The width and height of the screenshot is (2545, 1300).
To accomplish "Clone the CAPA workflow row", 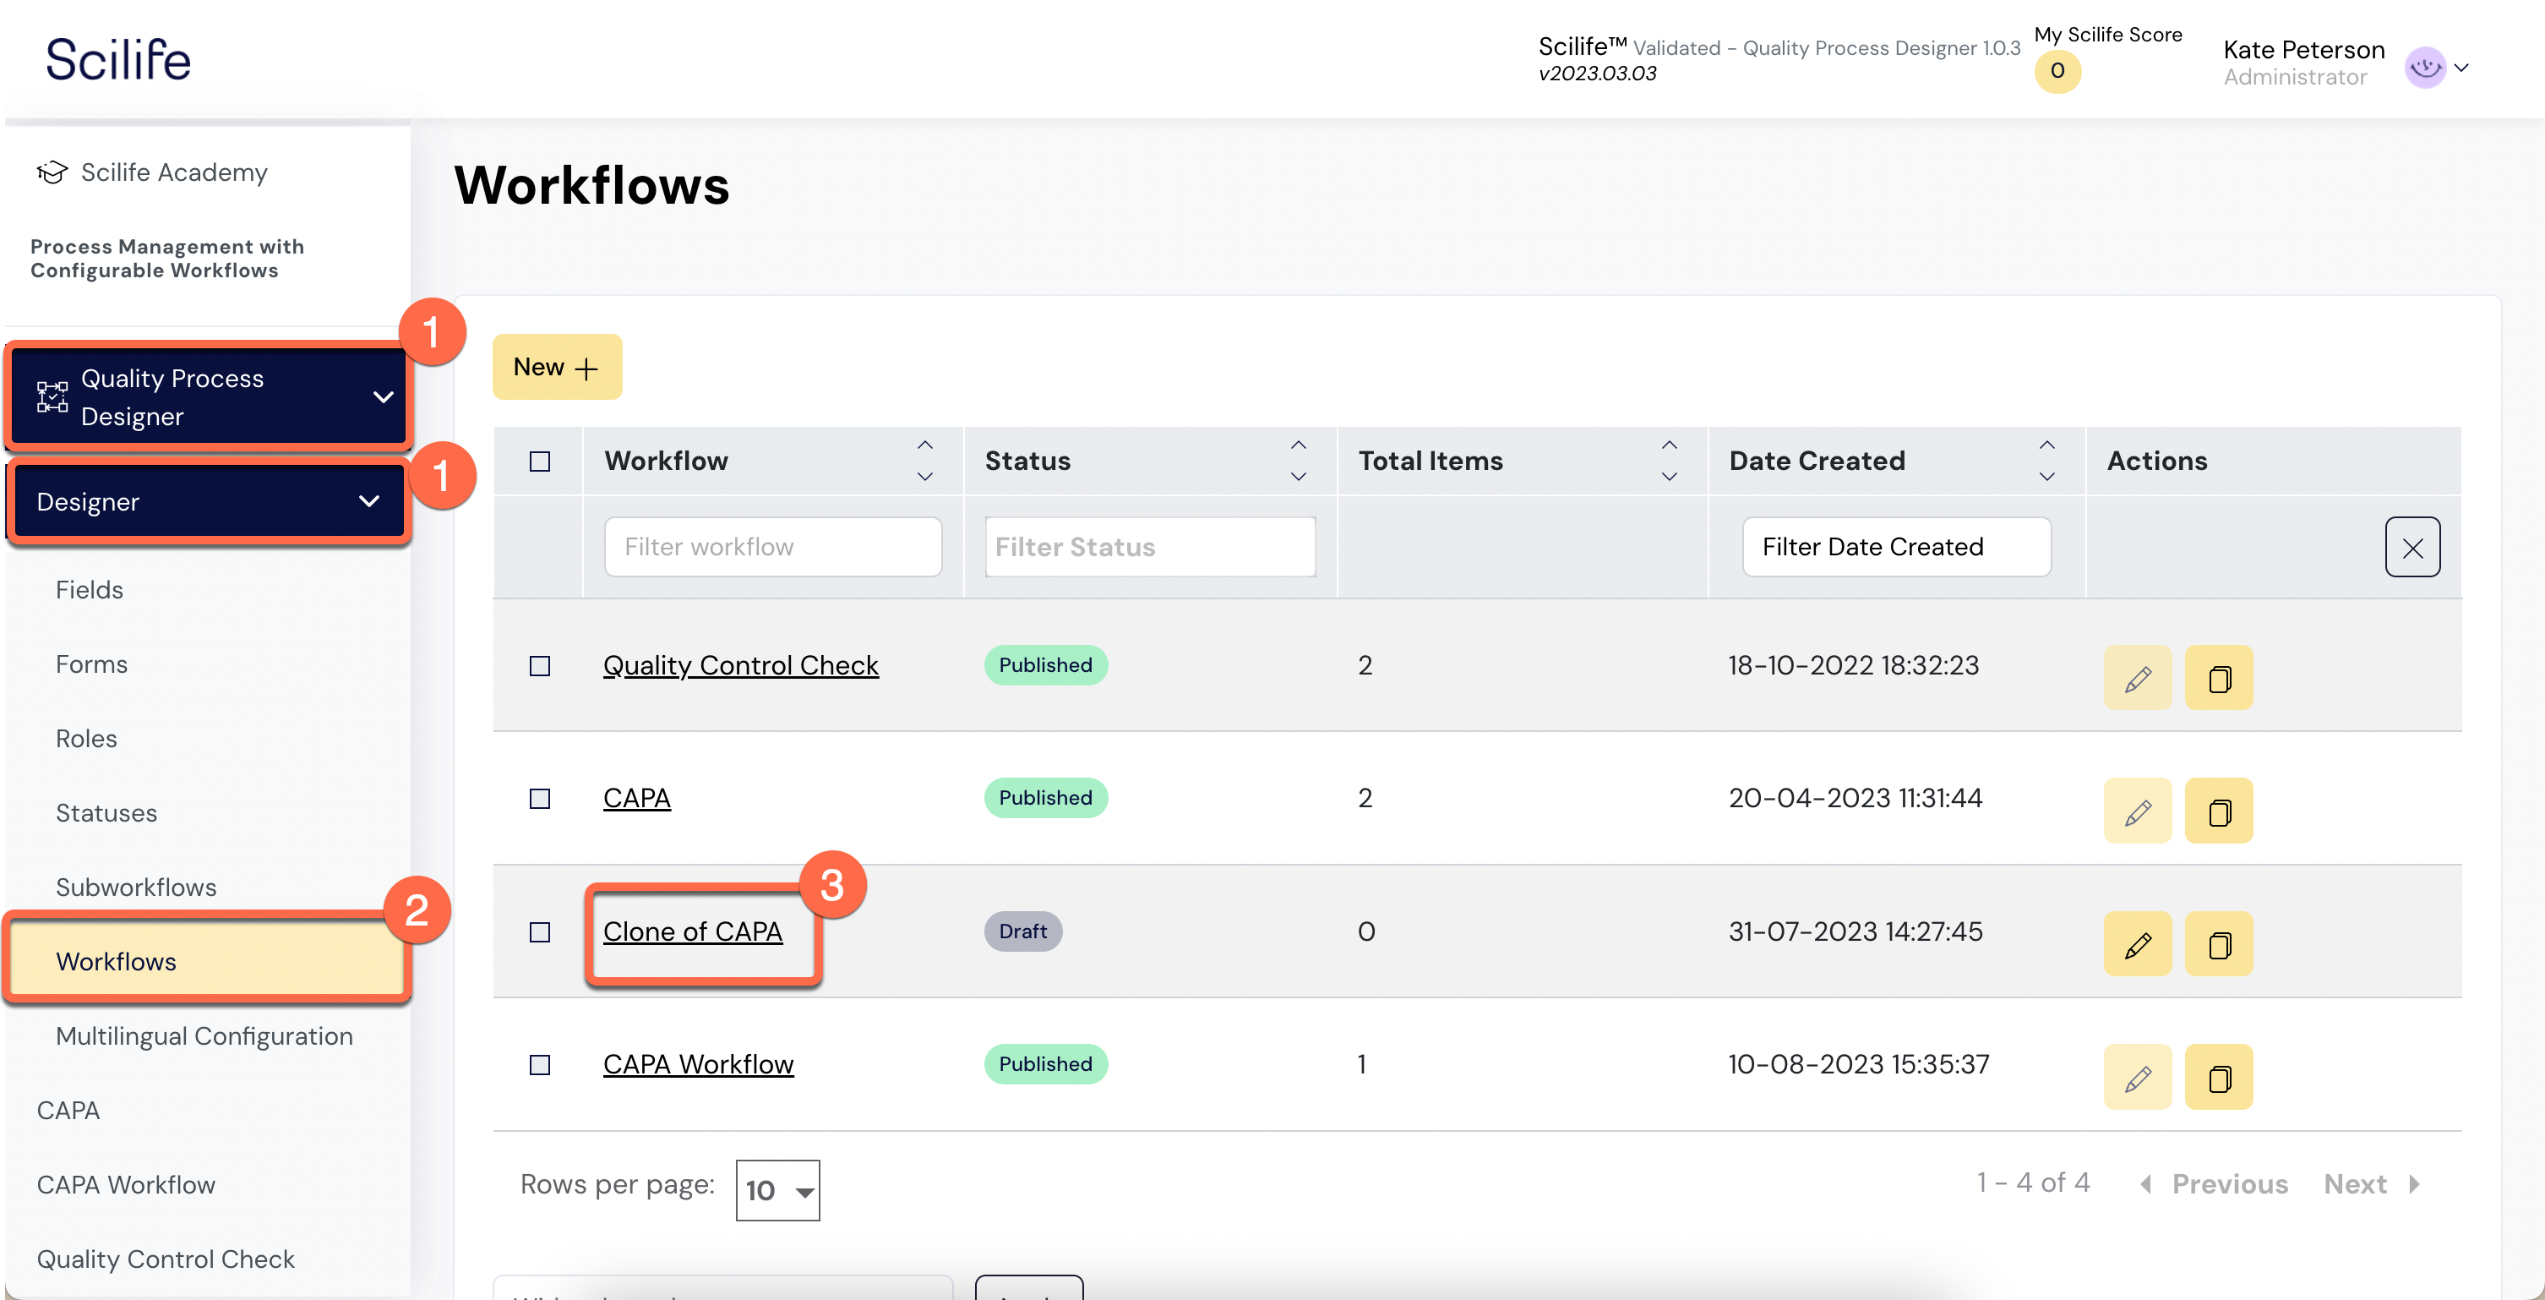I will 2218,811.
